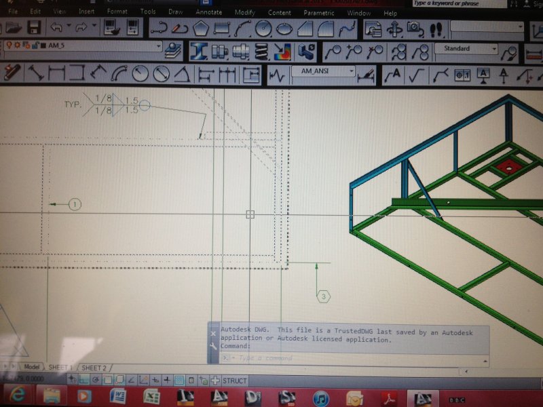Click the datum identifier symbol icon
The image size is (543, 407).
click(x=483, y=75)
